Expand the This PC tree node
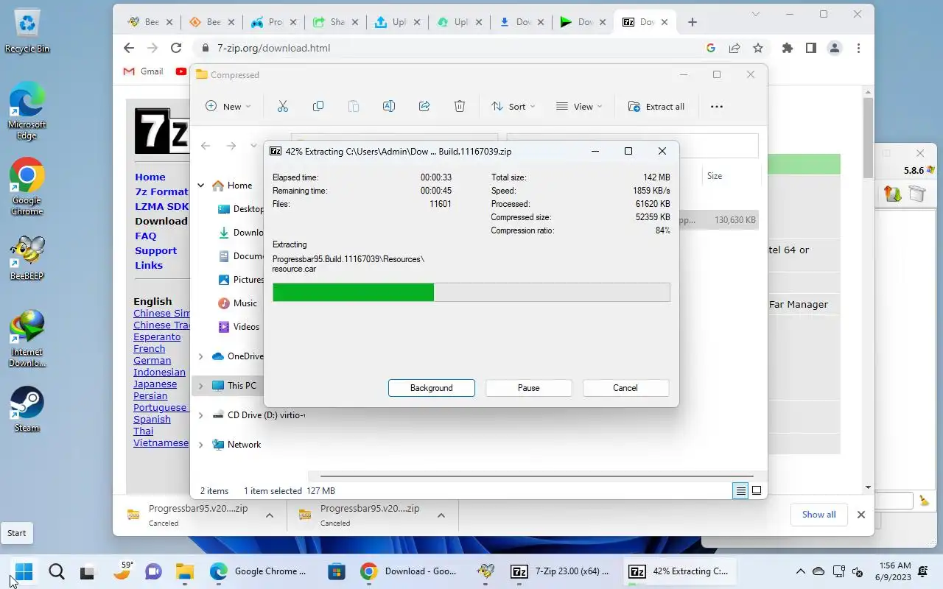This screenshot has width=943, height=589. [x=200, y=386]
